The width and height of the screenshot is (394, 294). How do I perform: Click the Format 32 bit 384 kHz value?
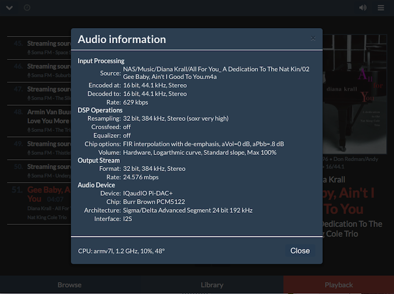[x=154, y=169]
